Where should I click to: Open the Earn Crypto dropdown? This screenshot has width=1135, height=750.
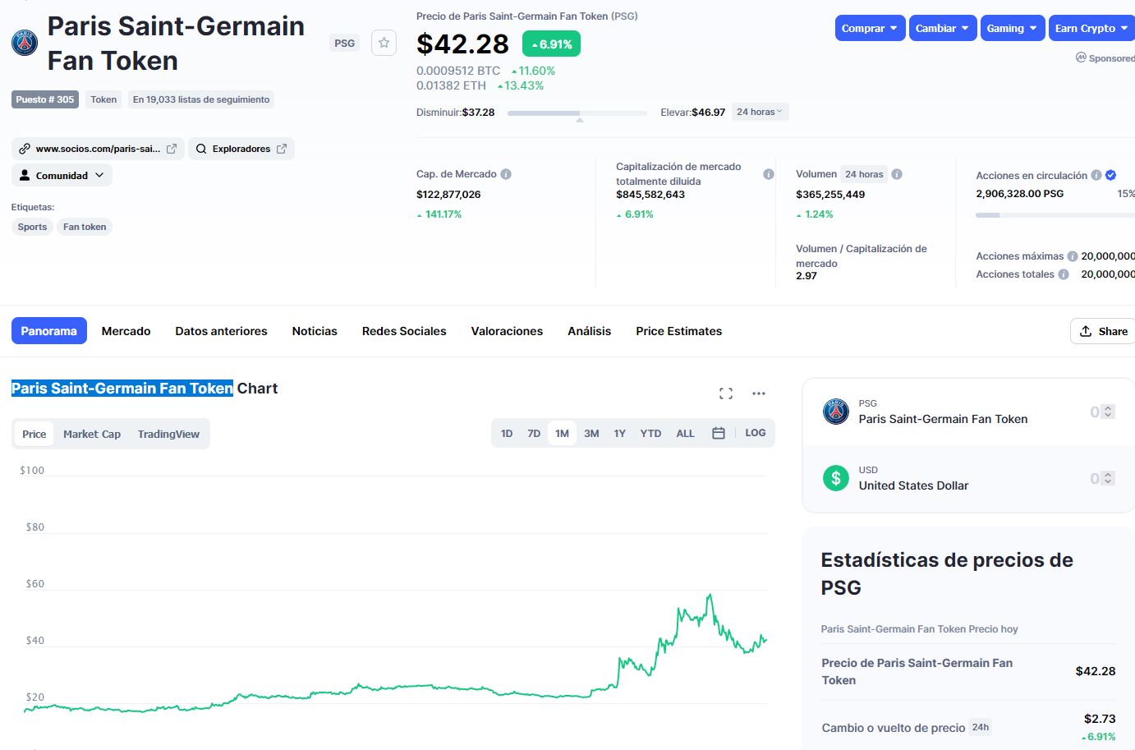coord(1091,28)
